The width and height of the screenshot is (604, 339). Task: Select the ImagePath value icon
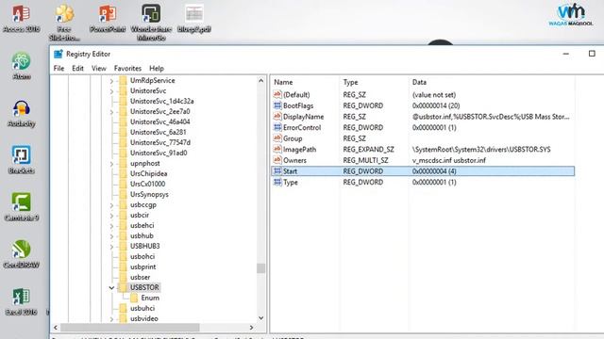(x=277, y=149)
